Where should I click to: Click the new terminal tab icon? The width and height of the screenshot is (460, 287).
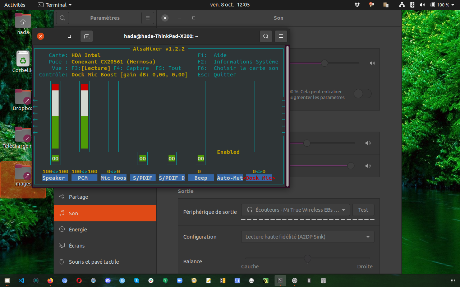86,36
